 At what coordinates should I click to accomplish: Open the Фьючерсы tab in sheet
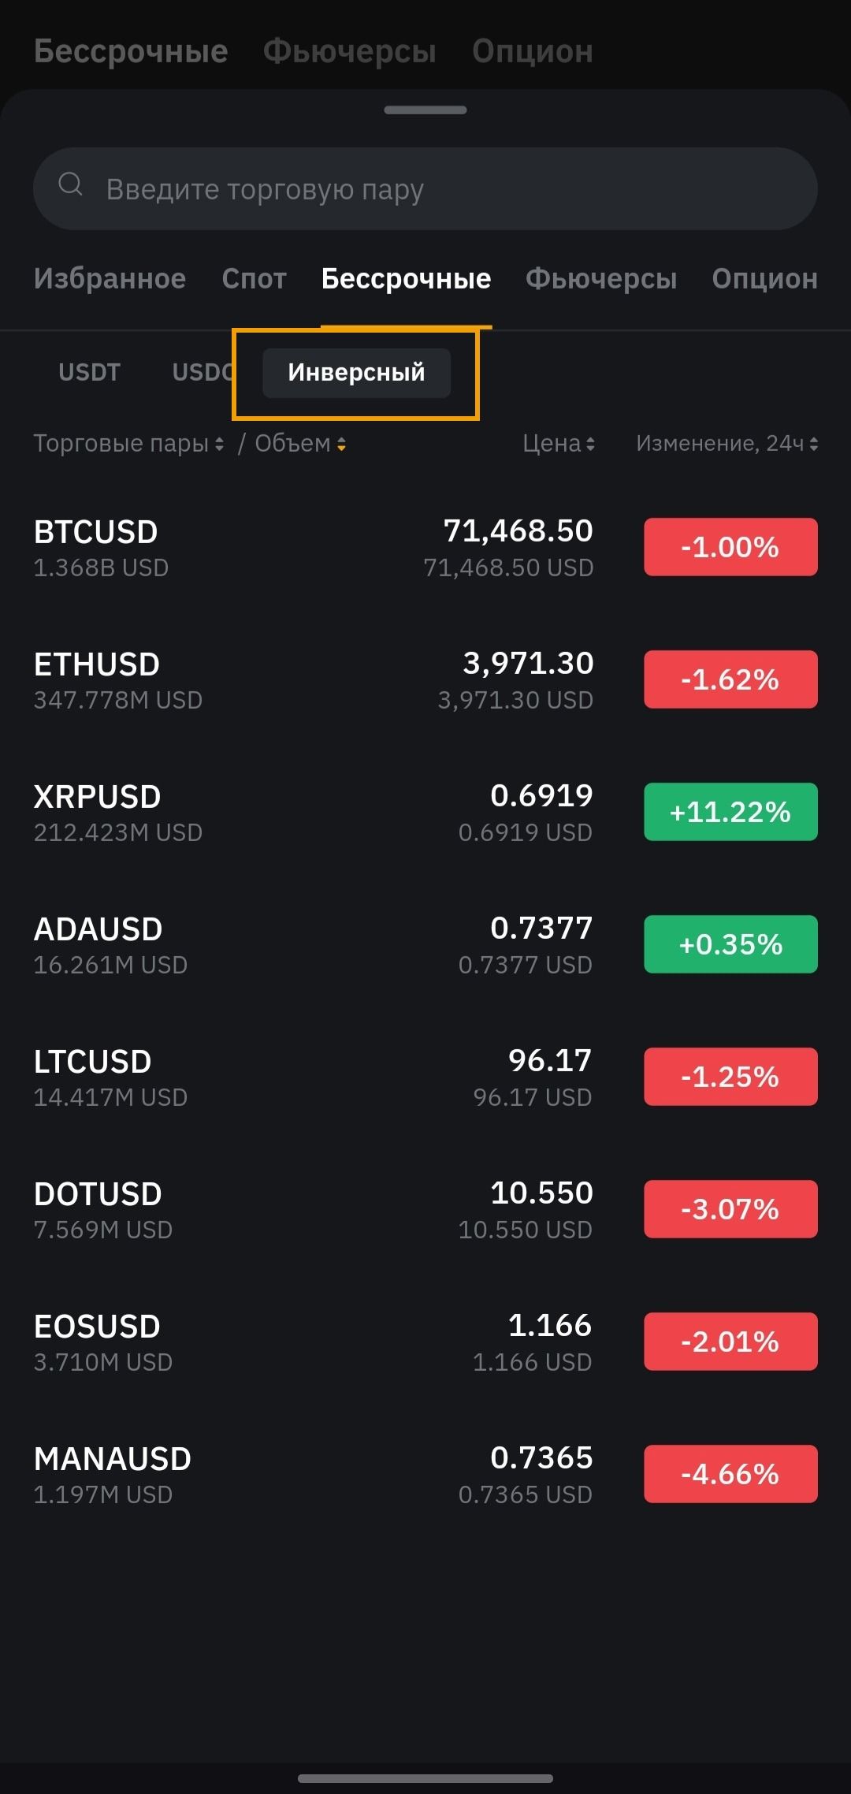pos(601,278)
